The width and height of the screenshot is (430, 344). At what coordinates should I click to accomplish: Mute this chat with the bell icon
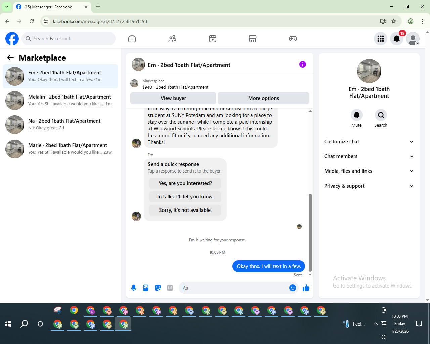357,115
